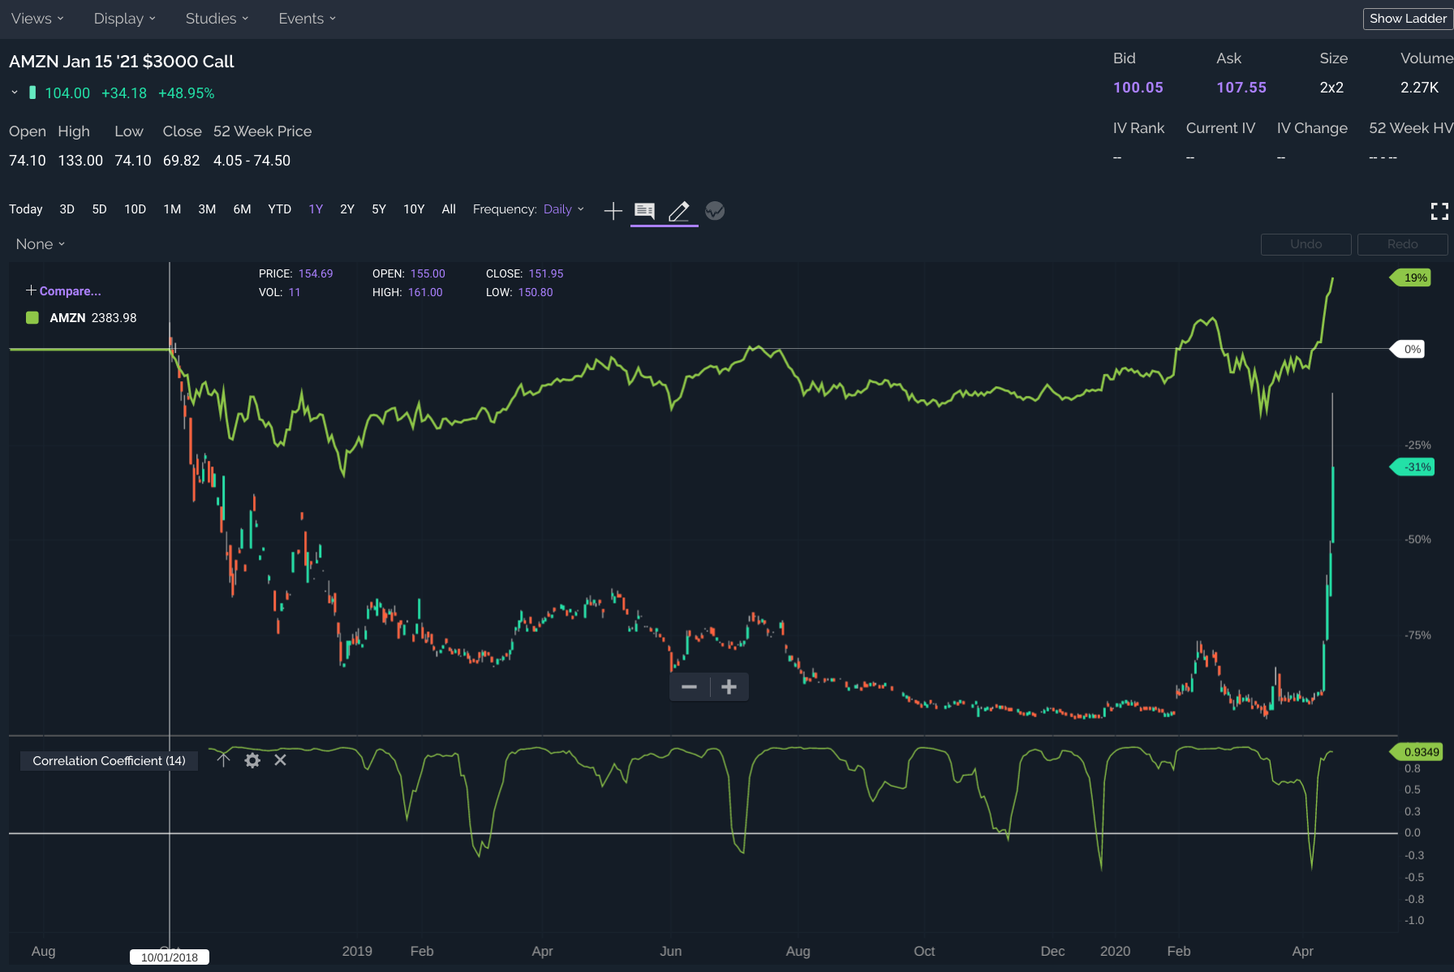The width and height of the screenshot is (1454, 972).
Task: Select the 6M time range
Action: pyautogui.click(x=242, y=209)
